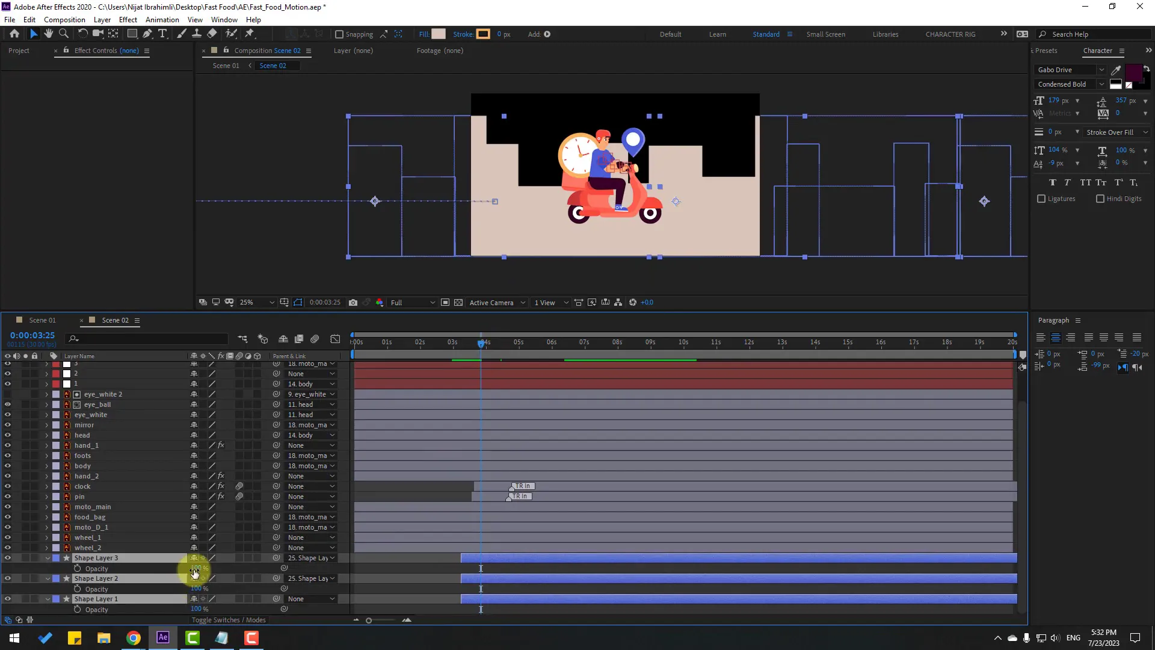Open the Graph Editor
Image resolution: width=1155 pixels, height=650 pixels.
(x=335, y=339)
